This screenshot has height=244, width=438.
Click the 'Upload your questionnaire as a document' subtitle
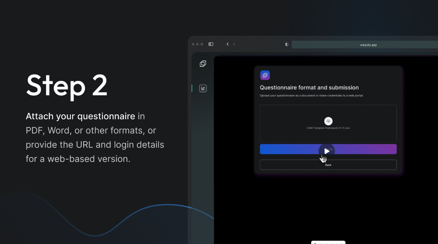click(x=311, y=95)
